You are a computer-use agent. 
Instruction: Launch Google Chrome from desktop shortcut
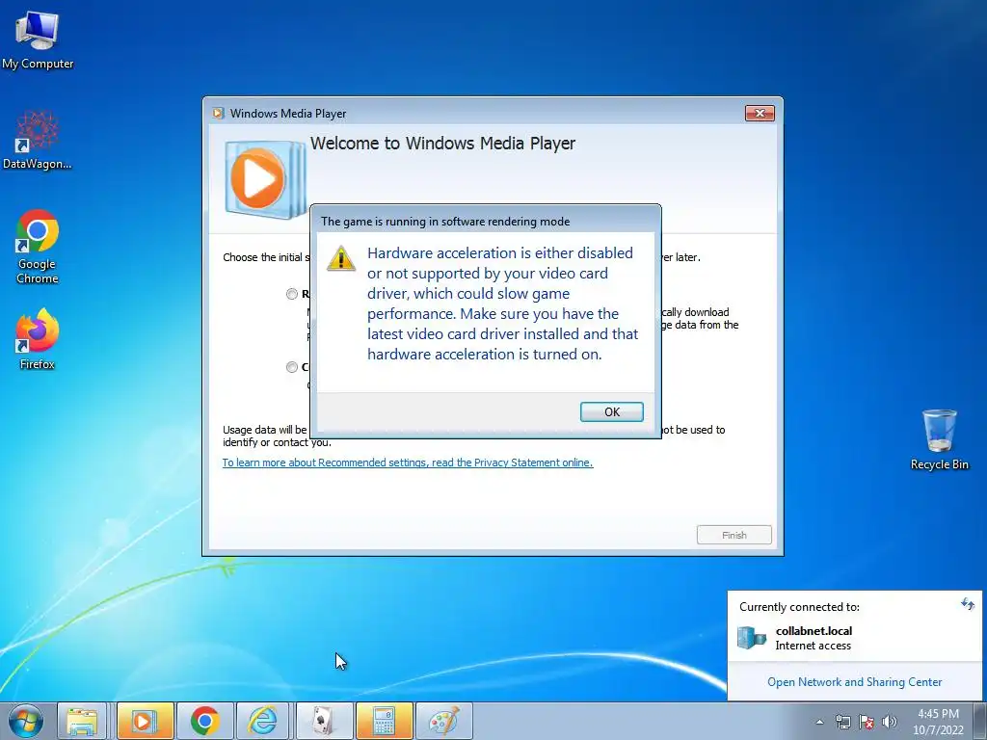pos(38,247)
